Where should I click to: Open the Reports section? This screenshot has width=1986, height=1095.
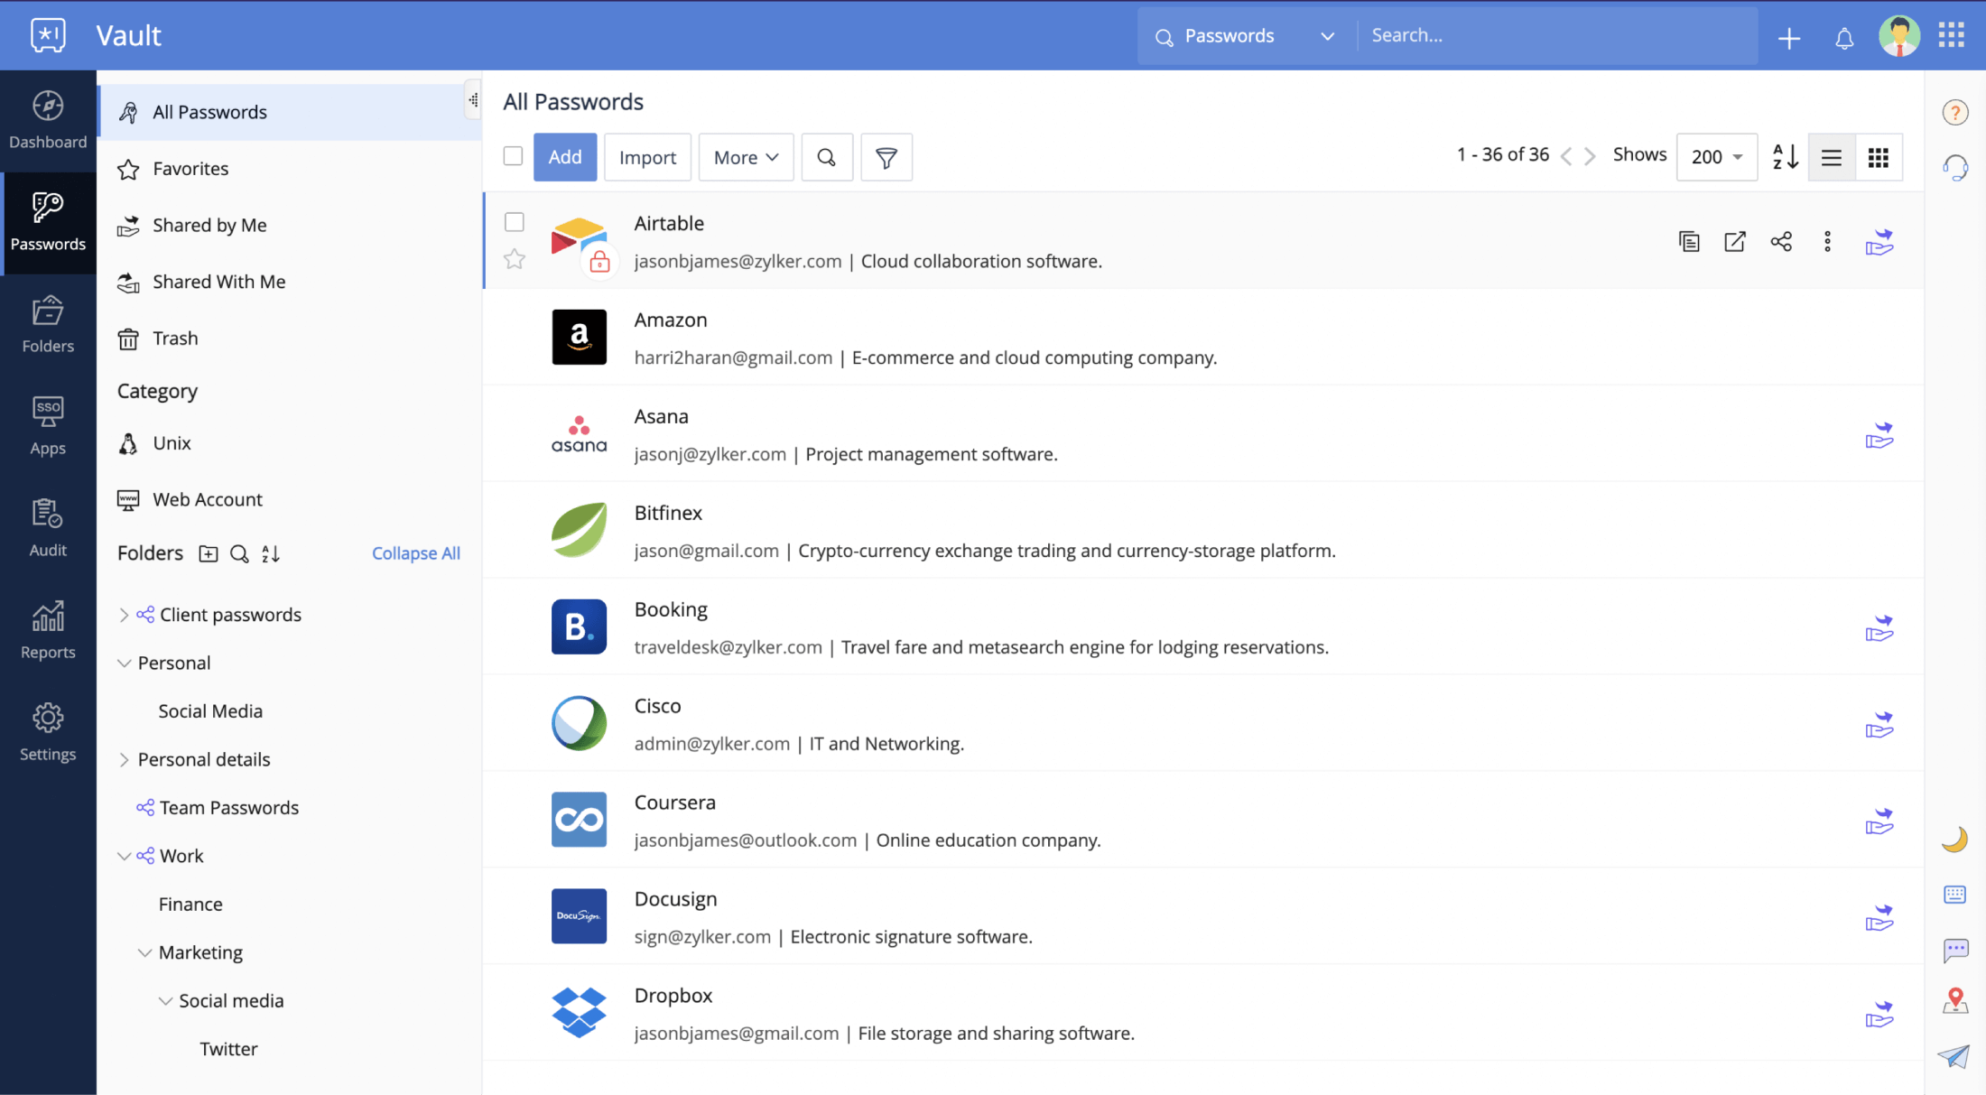48,630
